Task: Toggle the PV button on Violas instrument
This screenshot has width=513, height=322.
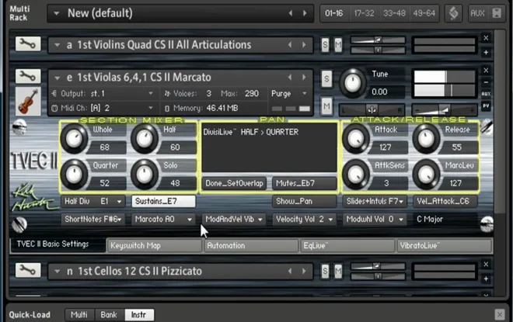Action: point(486,106)
